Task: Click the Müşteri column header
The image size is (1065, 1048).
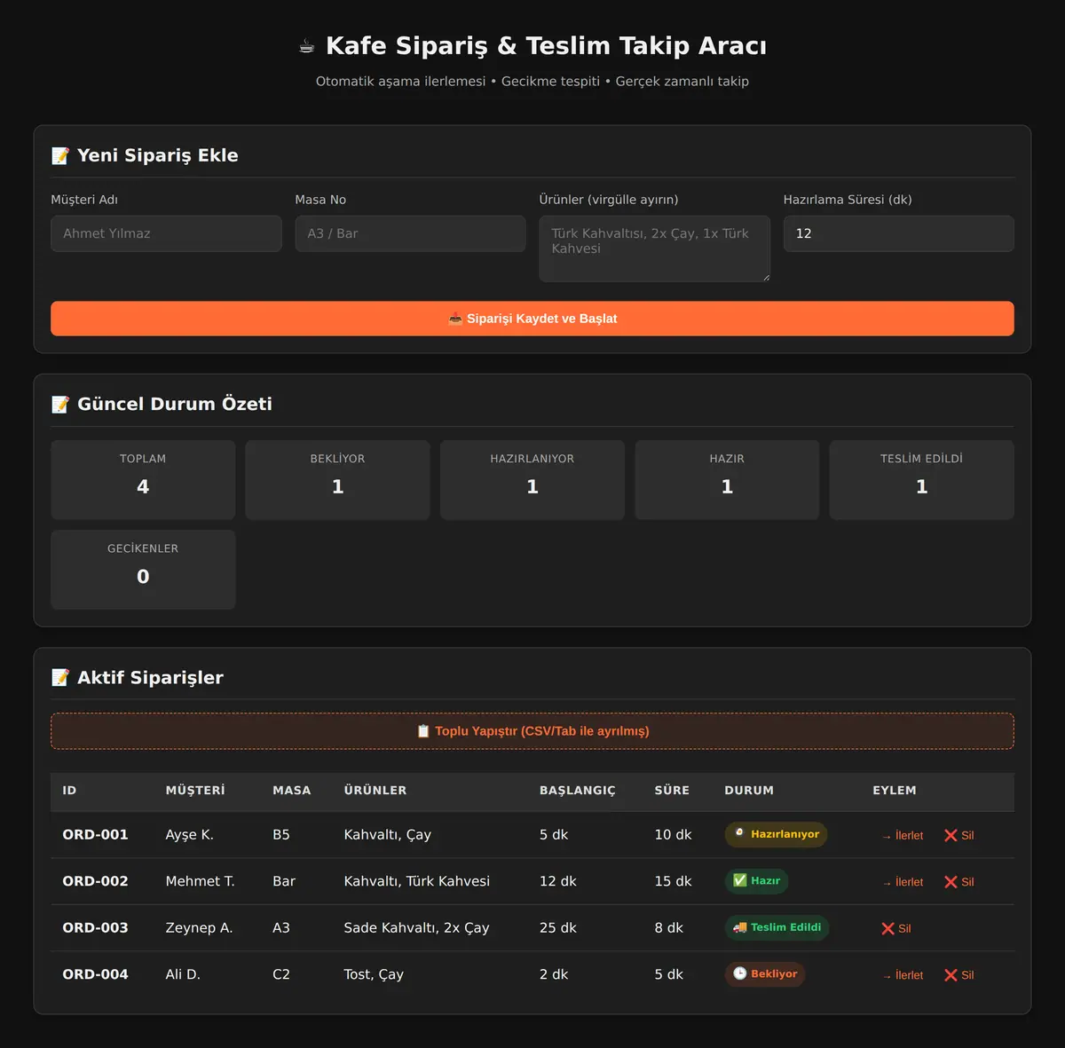Action: coord(195,791)
